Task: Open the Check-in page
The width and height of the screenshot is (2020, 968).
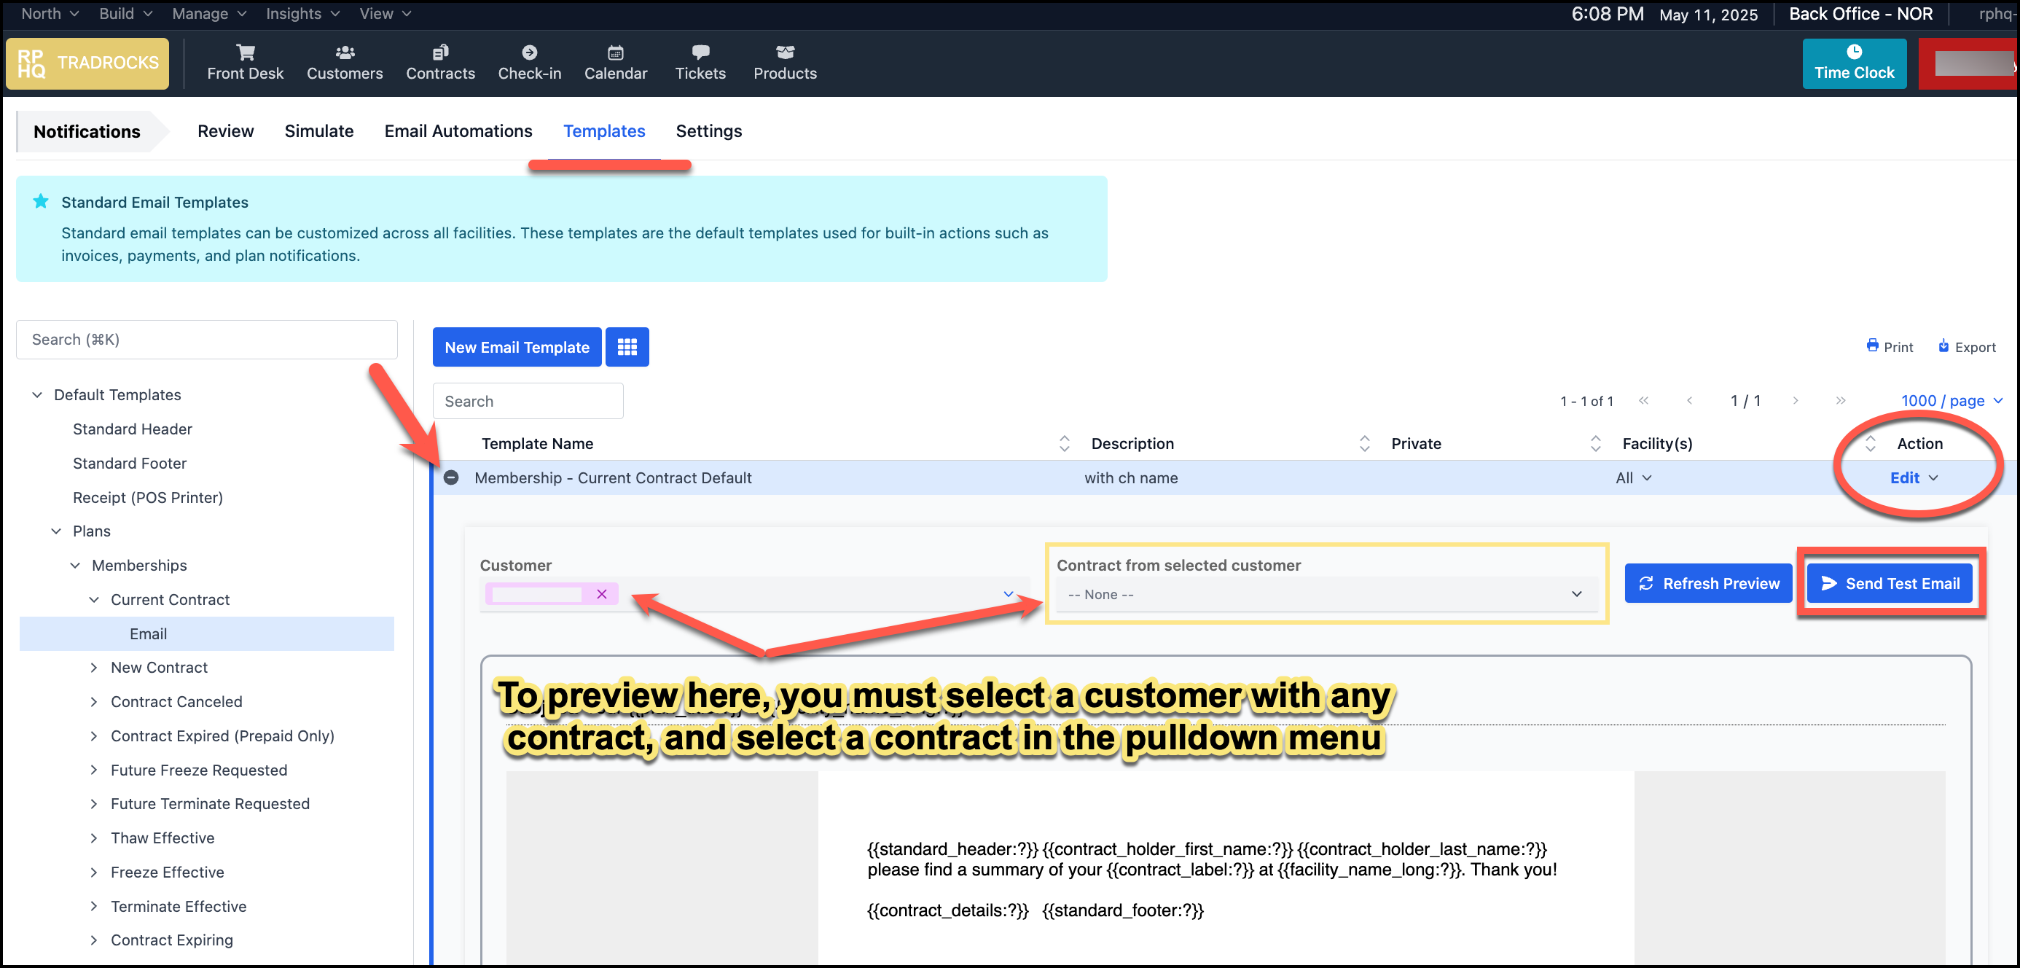Action: click(x=529, y=63)
